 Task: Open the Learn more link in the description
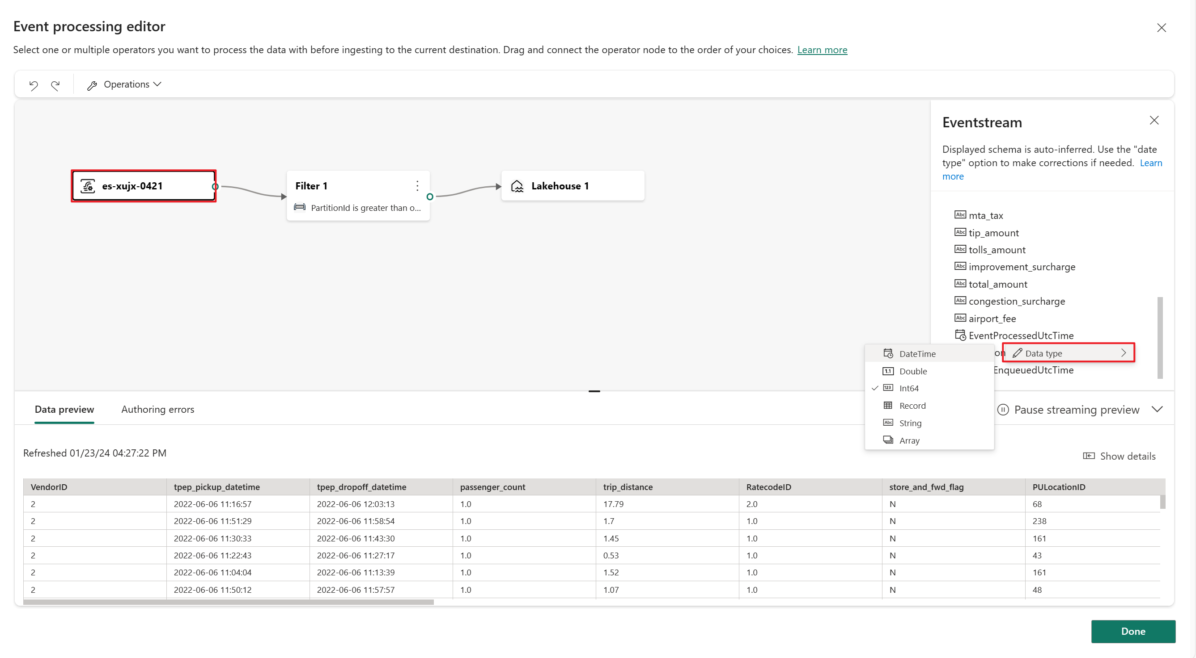822,50
